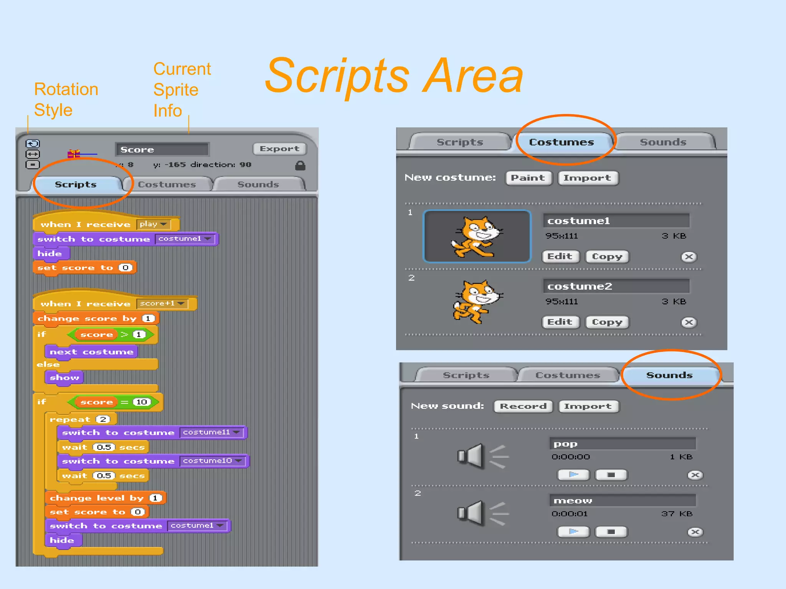
Task: Open the 'costume10' costume dropdown
Action: pyautogui.click(x=213, y=461)
